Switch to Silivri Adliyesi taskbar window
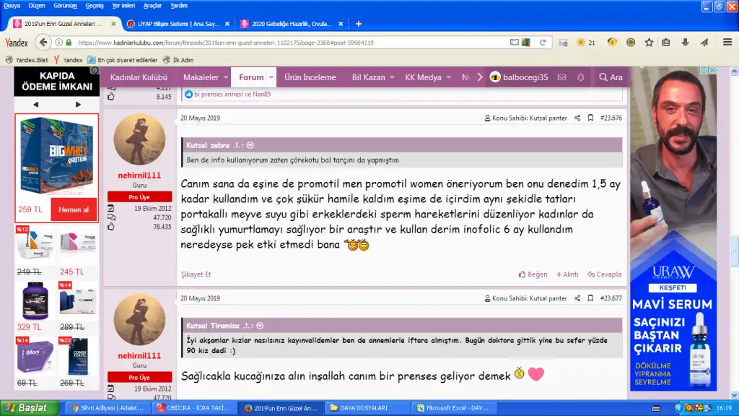 click(x=107, y=407)
